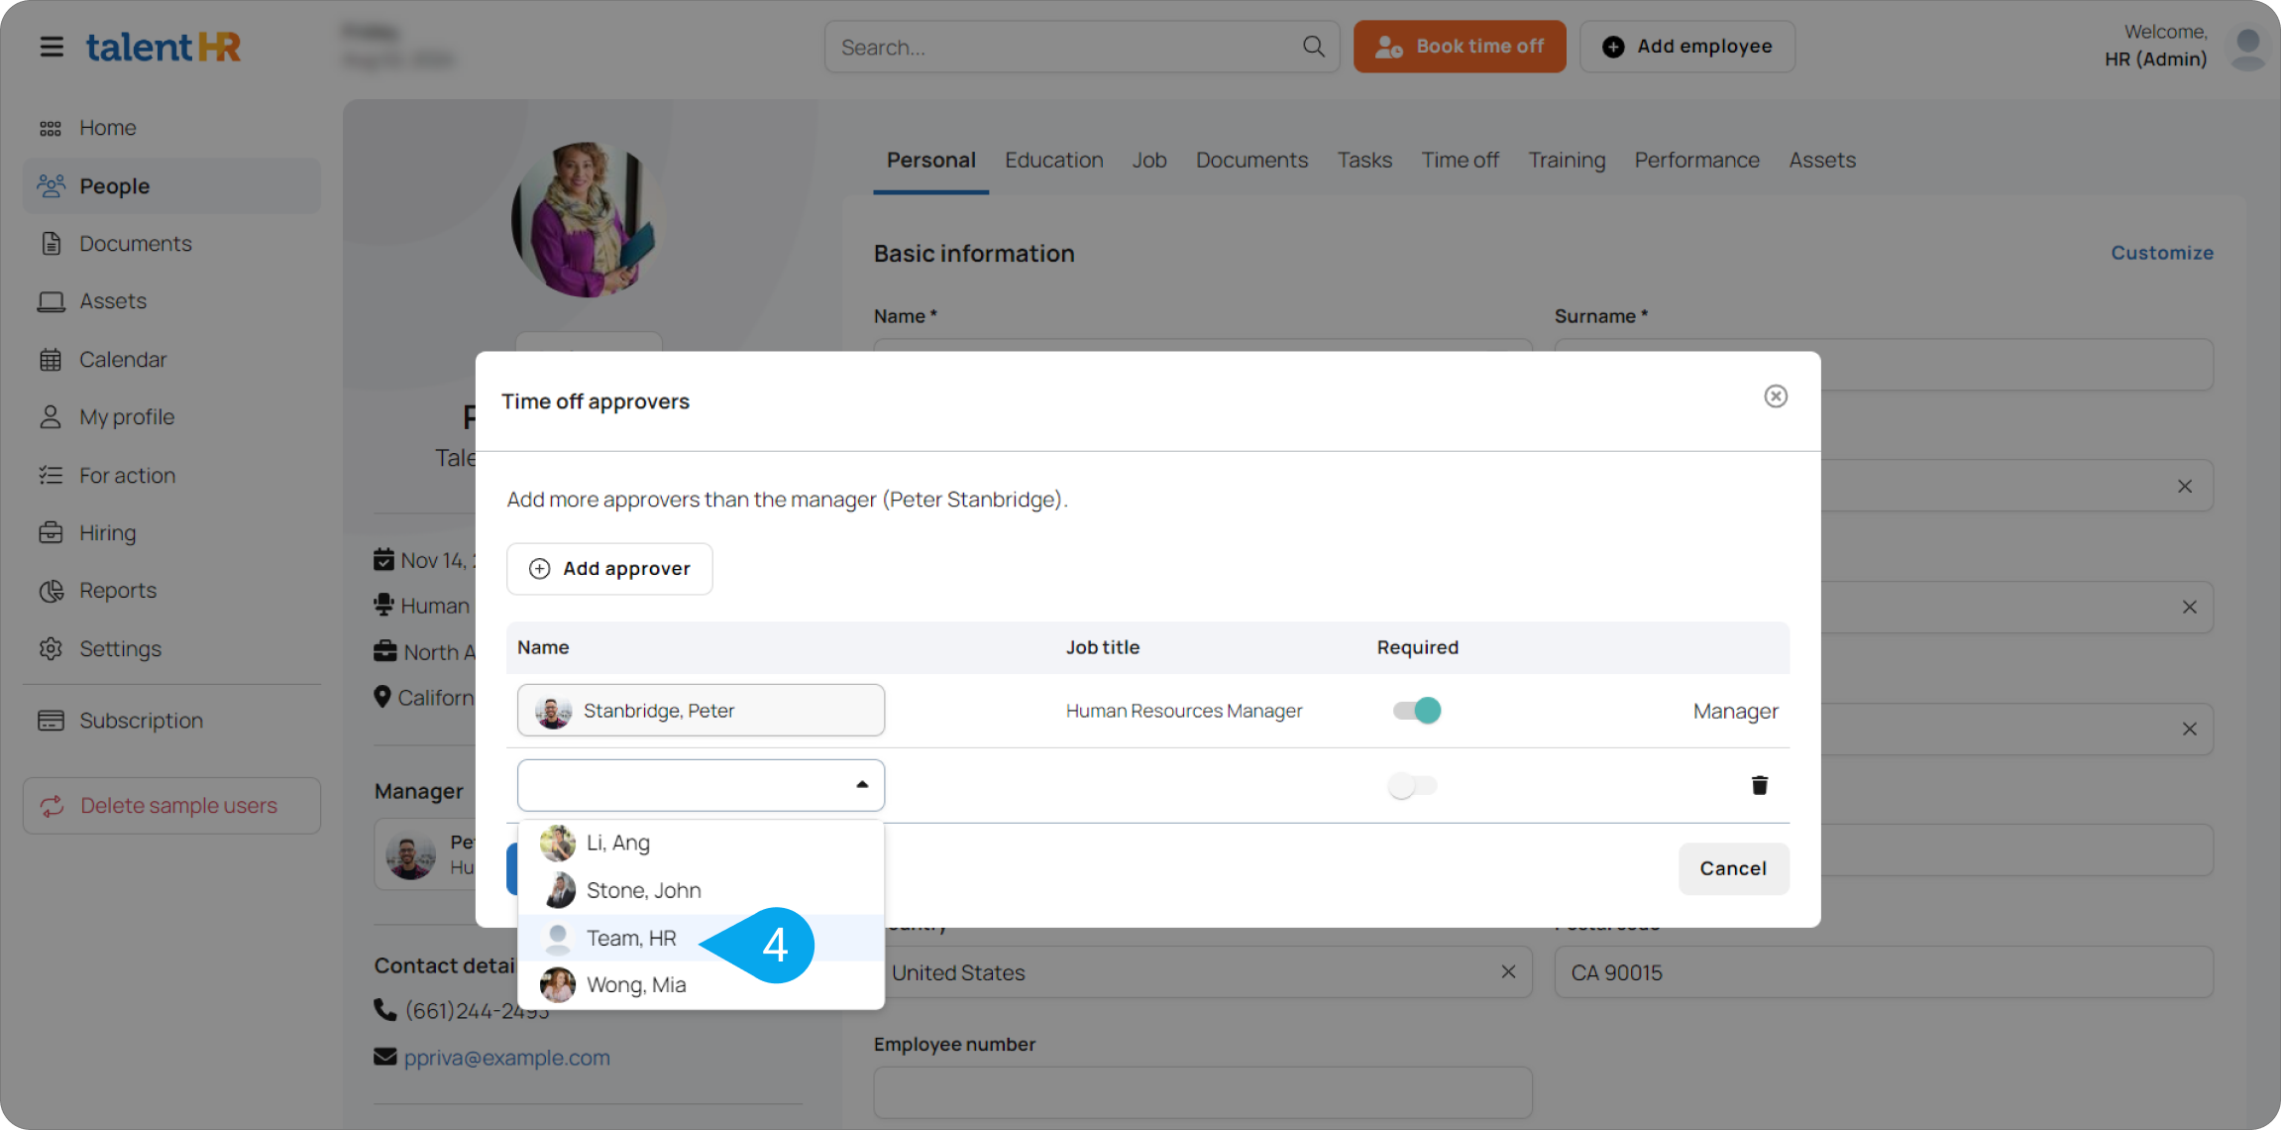Choose Wong, Mia as approver
2281x1130 pixels.
coord(701,984)
